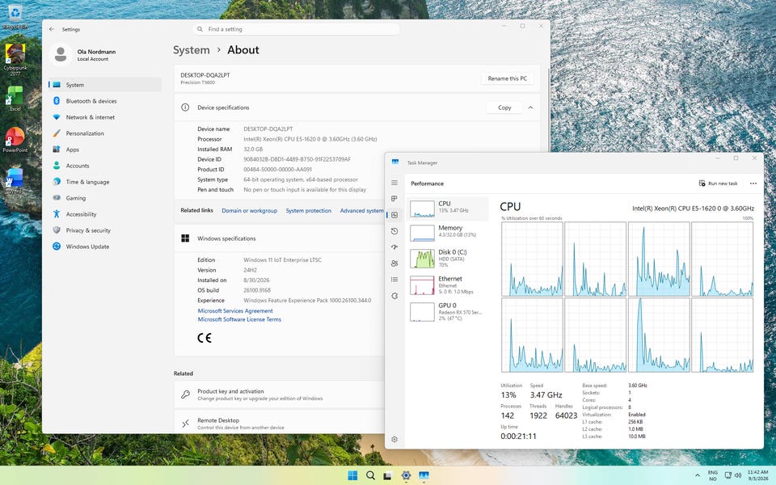Copy the device specifications
776x485 pixels.
tap(504, 108)
